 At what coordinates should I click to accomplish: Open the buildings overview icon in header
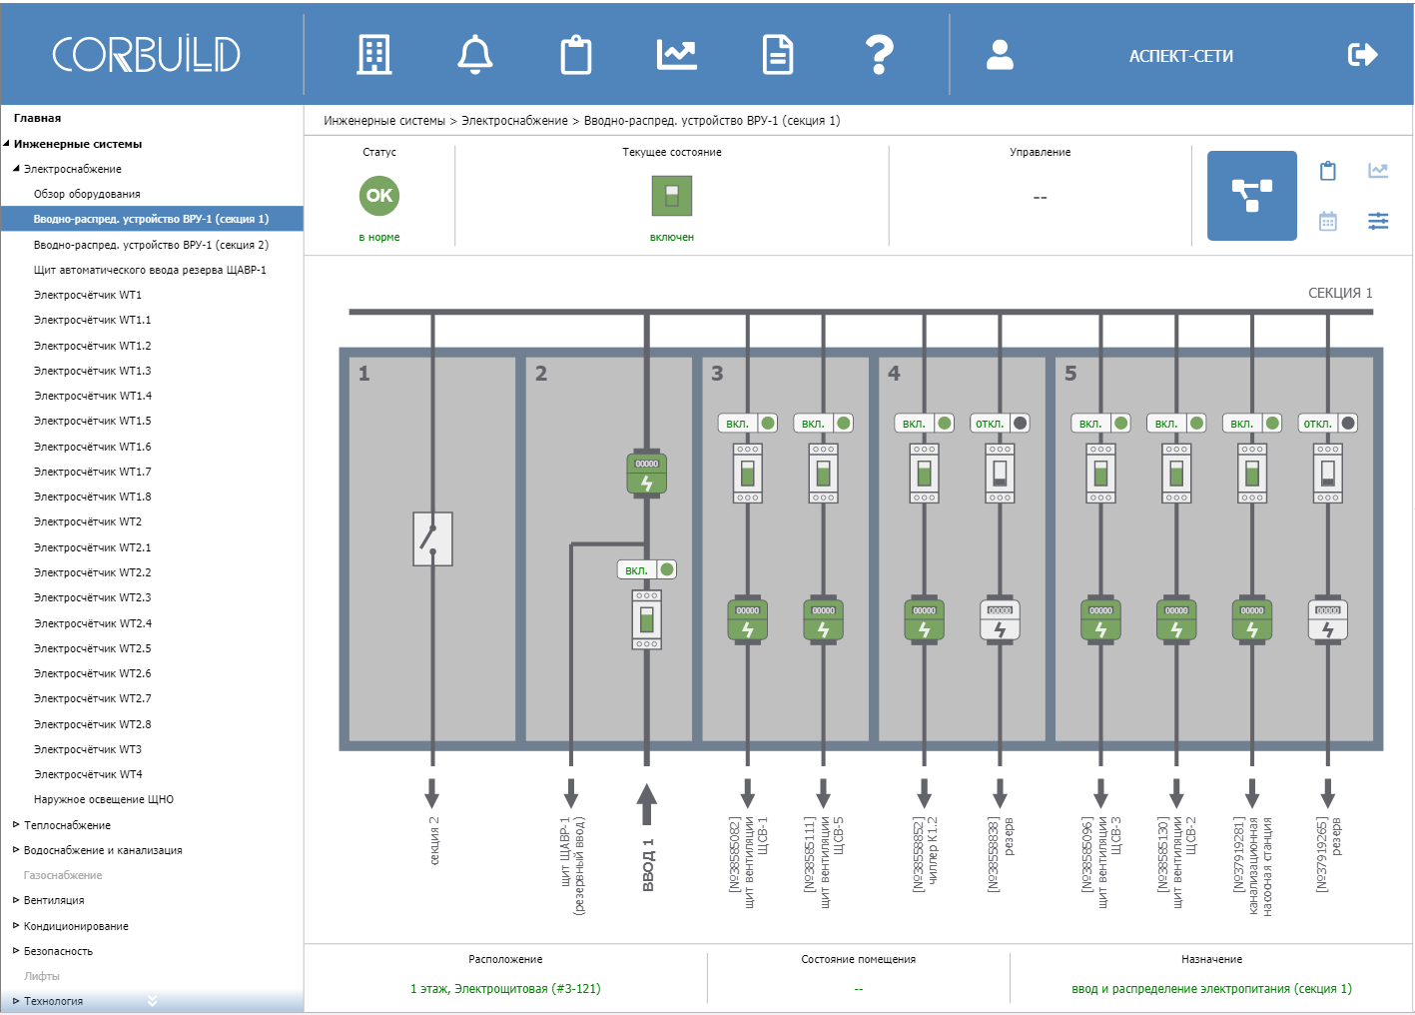coord(374,55)
